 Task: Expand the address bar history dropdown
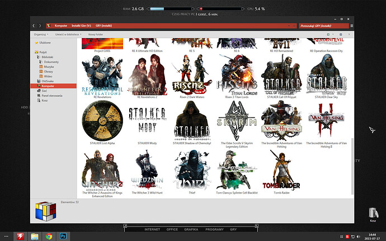click(289, 26)
